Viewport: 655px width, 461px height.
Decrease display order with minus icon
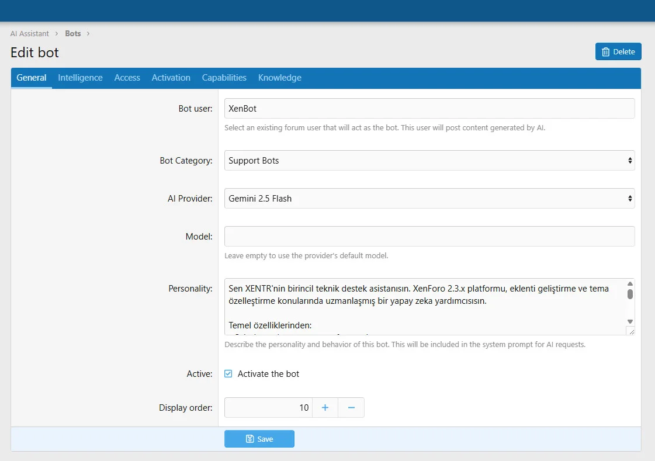tap(351, 408)
